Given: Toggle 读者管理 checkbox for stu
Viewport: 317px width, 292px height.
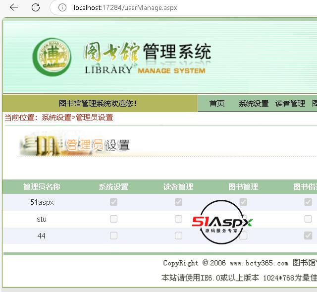Looking at the screenshot, I should coord(178,219).
